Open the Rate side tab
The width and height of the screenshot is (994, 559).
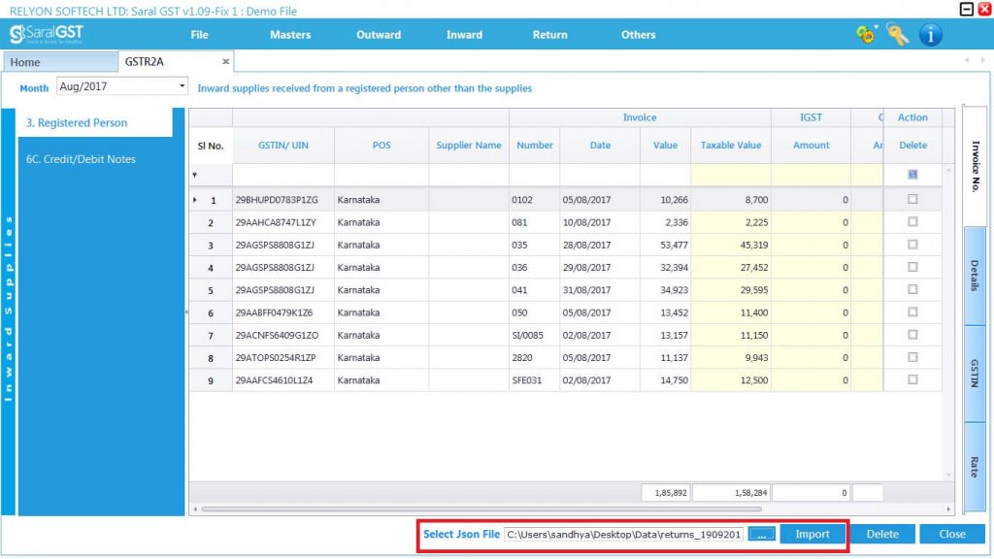point(975,467)
